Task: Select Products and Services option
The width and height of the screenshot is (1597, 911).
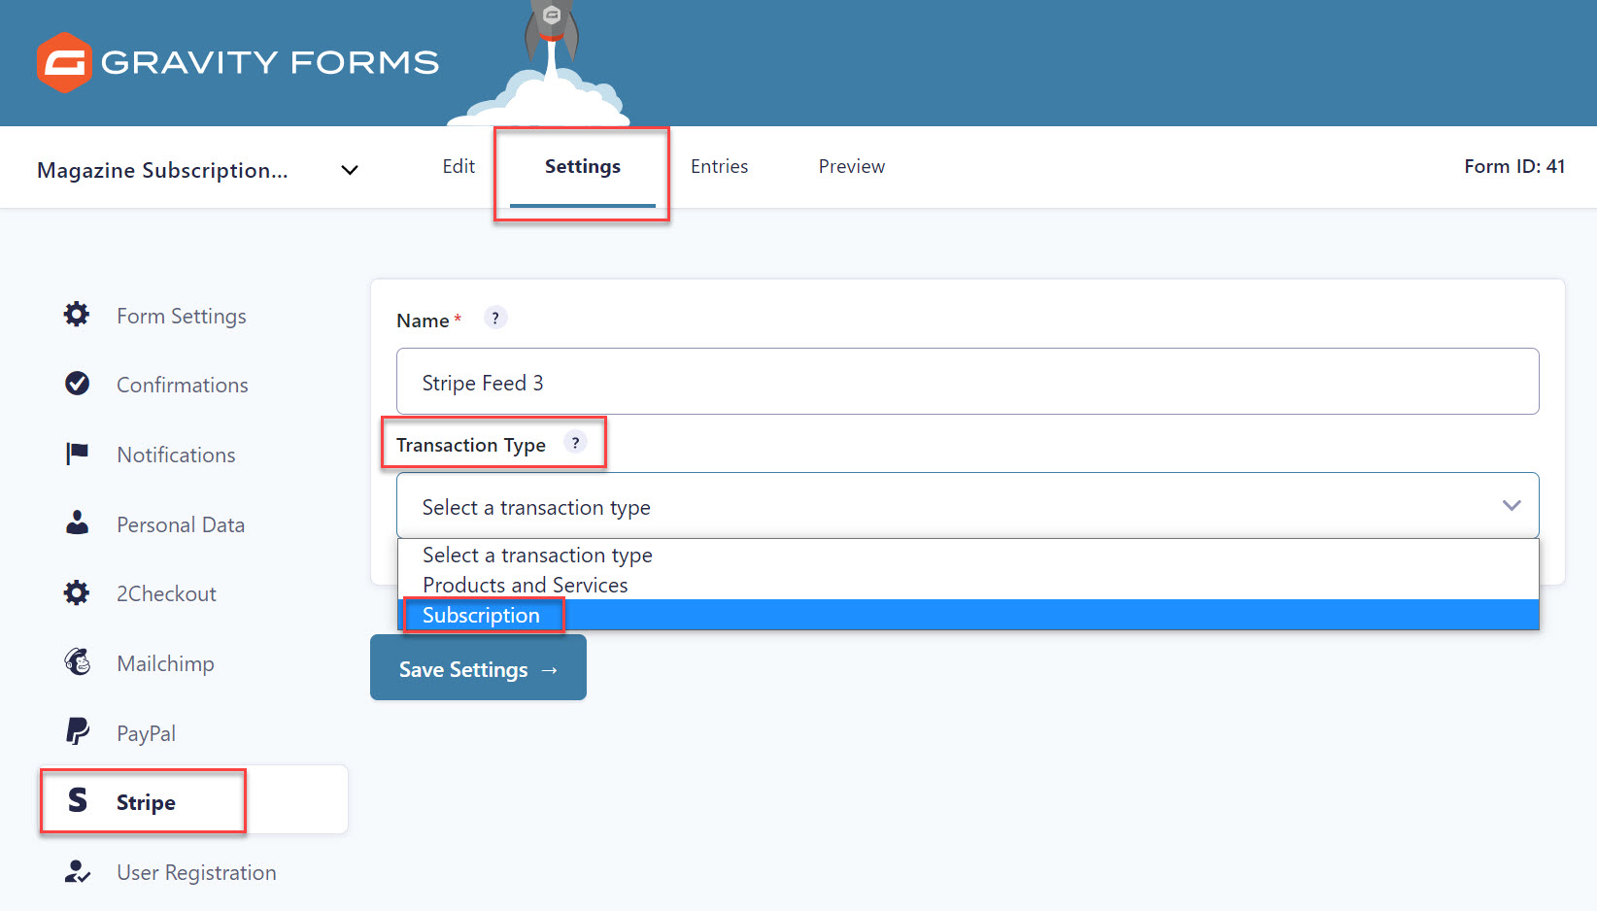Action: tap(525, 586)
